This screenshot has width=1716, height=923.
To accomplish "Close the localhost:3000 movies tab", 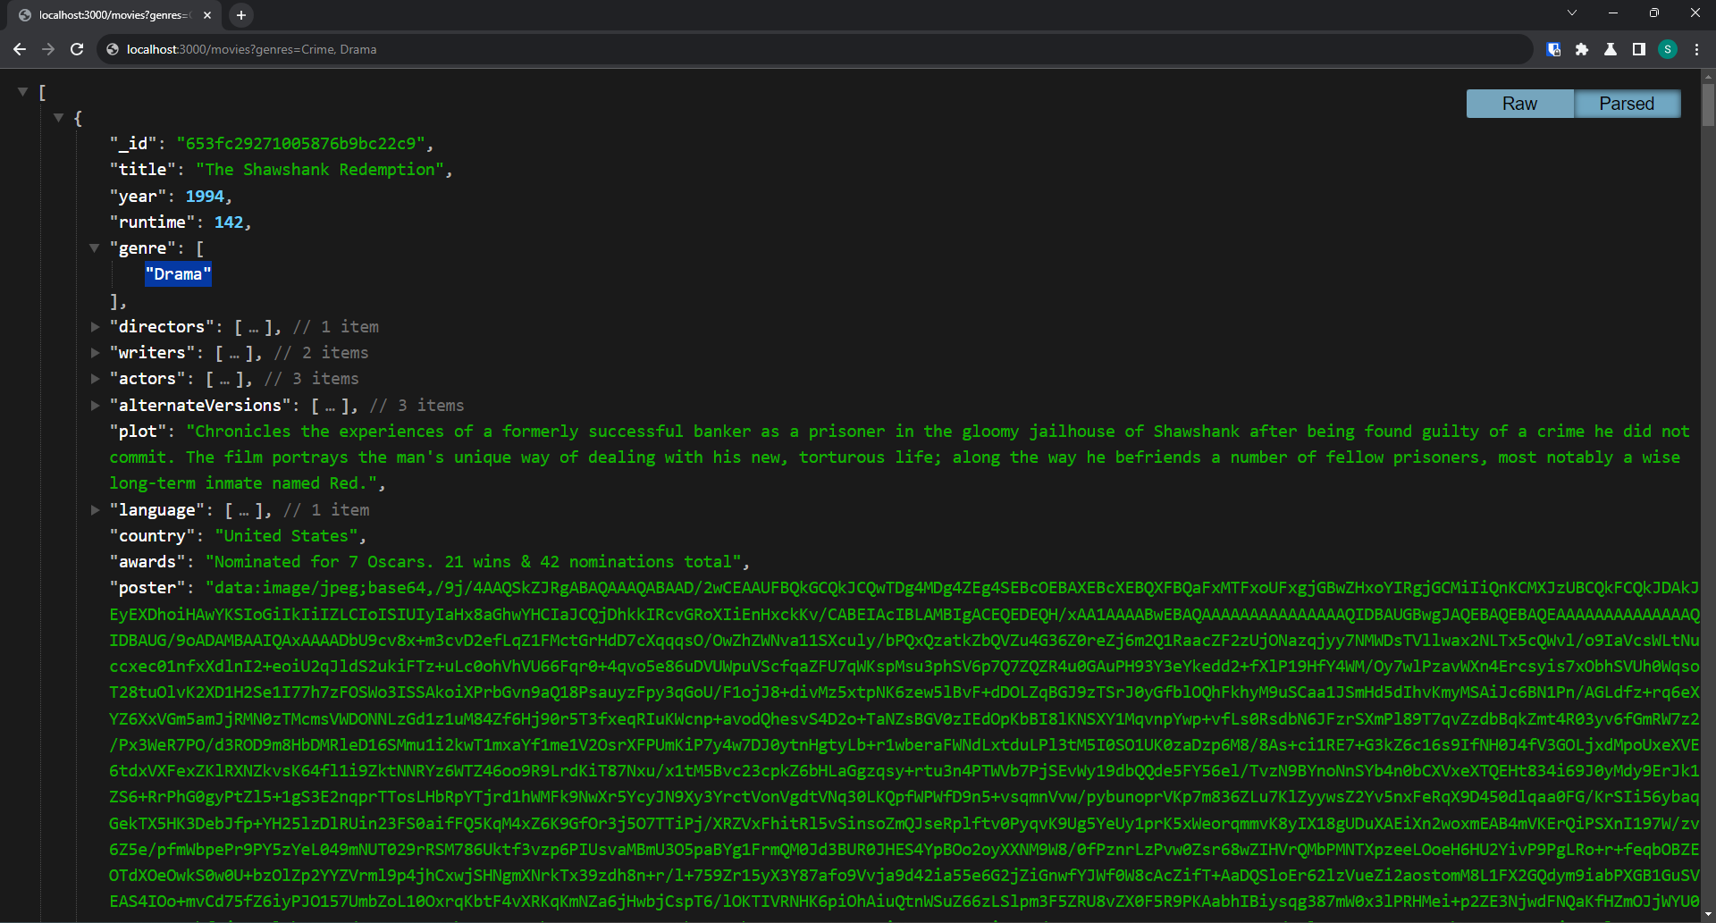I will [207, 15].
